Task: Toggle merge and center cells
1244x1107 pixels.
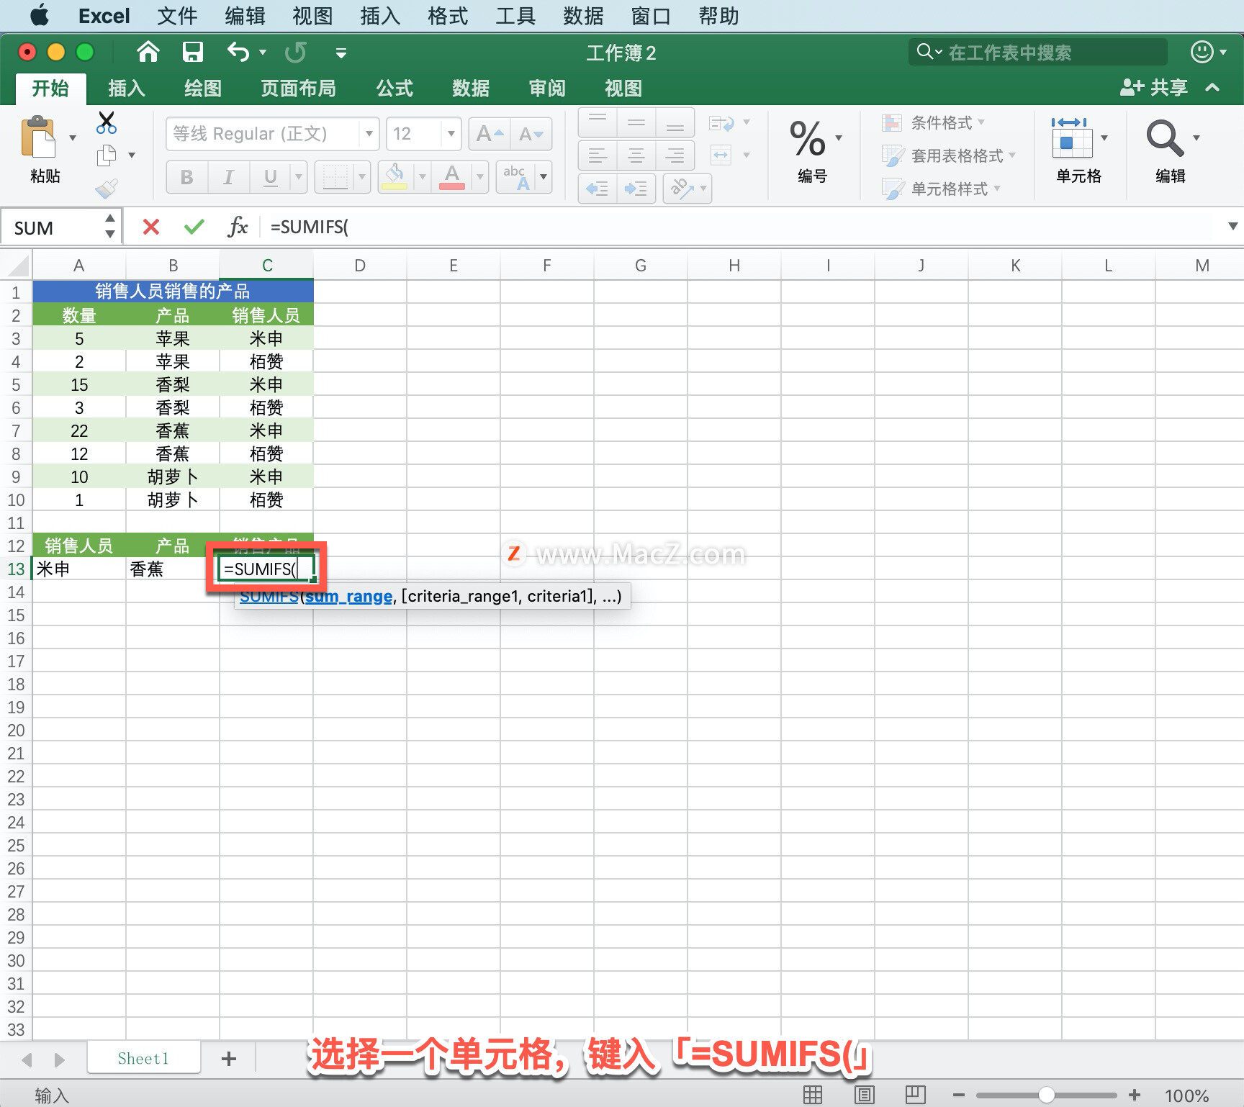Action: tap(721, 155)
